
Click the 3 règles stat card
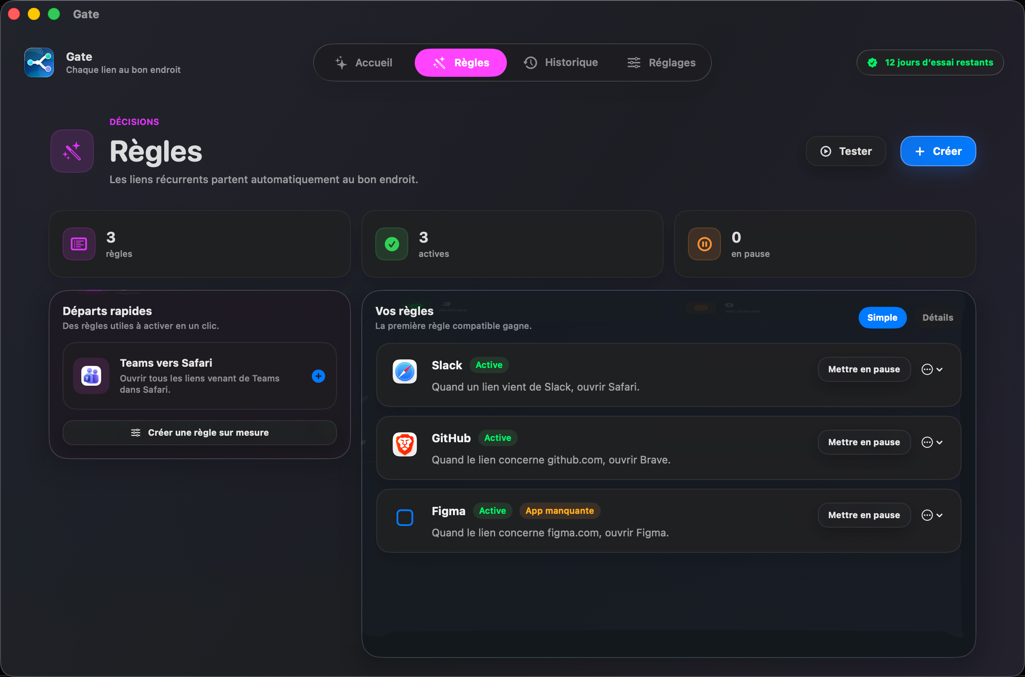(x=200, y=244)
